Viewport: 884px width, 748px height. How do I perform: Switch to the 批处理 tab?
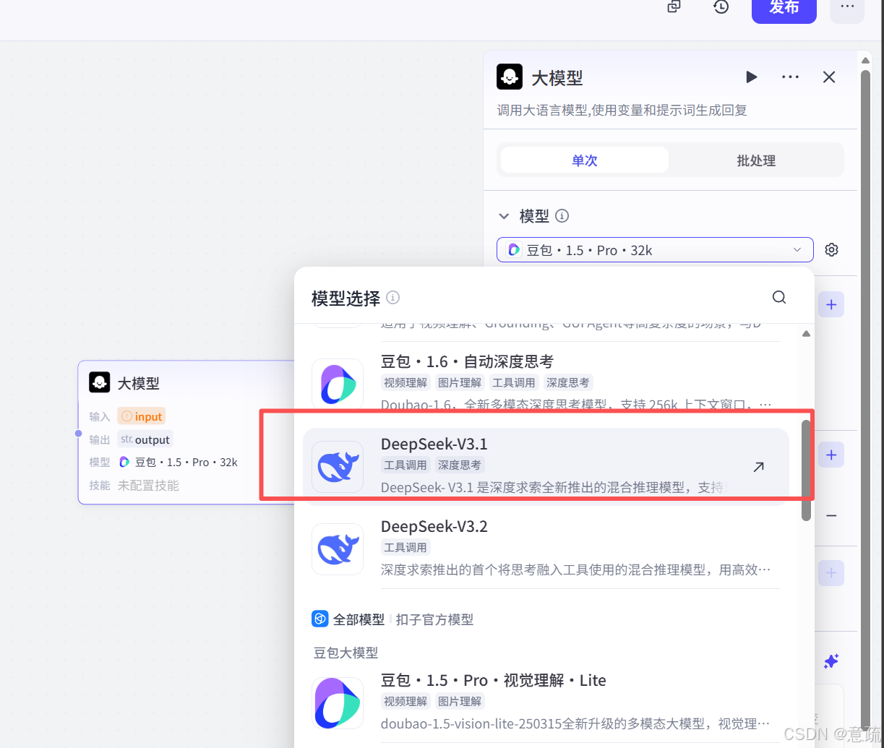point(756,160)
